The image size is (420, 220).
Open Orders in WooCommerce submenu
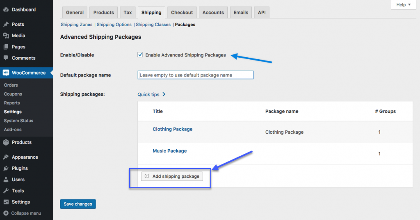pyautogui.click(x=11, y=85)
